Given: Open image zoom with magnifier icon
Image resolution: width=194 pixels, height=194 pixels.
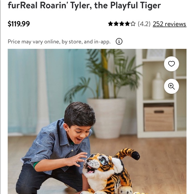Looking at the screenshot, I should point(171,86).
